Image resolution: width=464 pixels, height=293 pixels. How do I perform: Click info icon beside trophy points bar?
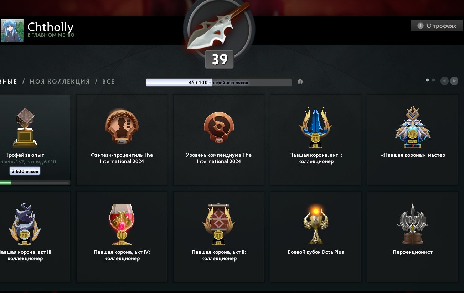tap(300, 82)
